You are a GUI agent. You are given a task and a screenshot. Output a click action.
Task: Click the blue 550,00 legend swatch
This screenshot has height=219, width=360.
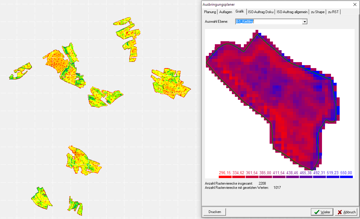click(346, 177)
